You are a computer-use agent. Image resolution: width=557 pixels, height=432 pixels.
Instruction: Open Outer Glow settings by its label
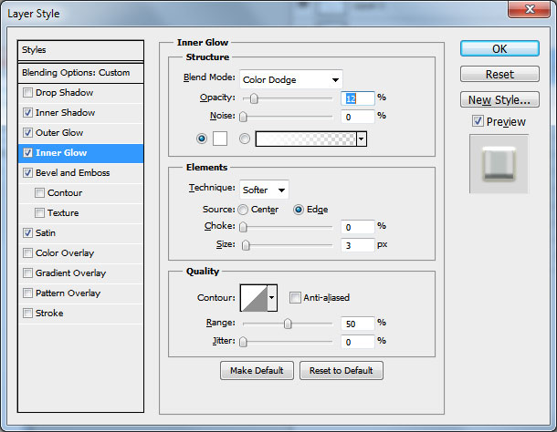[x=59, y=133]
